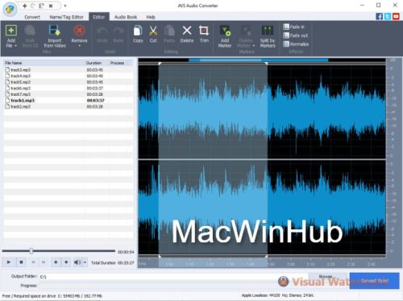
Task: Open the Facebook icon link
Action: (379, 16)
